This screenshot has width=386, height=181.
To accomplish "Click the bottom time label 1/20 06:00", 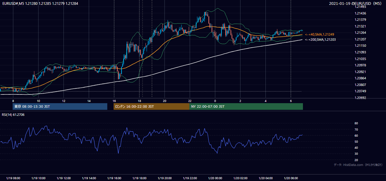I will pos(291,178).
